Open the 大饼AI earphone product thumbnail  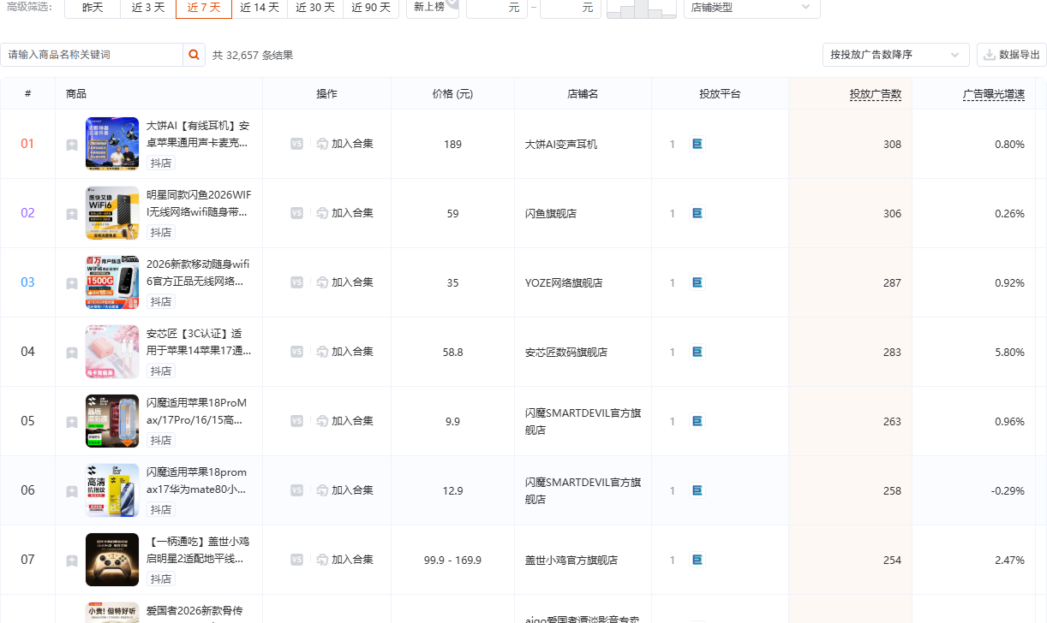click(112, 144)
